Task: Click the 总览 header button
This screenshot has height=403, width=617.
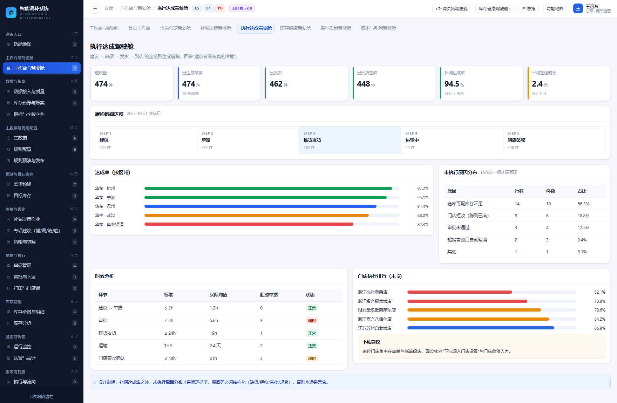Action: pos(529,8)
